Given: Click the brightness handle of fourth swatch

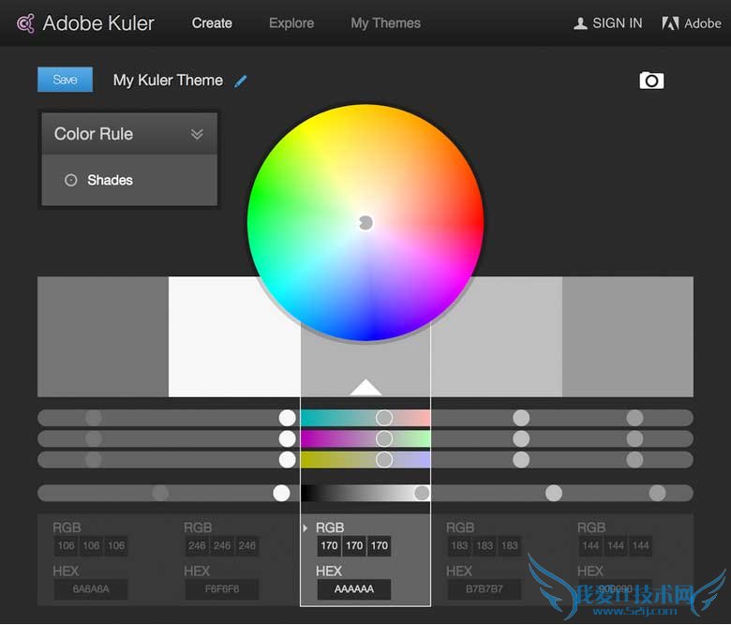Looking at the screenshot, I should [554, 493].
